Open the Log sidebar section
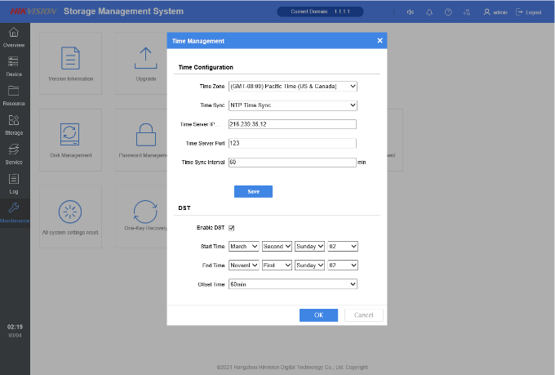This screenshot has height=375, width=555. click(x=14, y=183)
